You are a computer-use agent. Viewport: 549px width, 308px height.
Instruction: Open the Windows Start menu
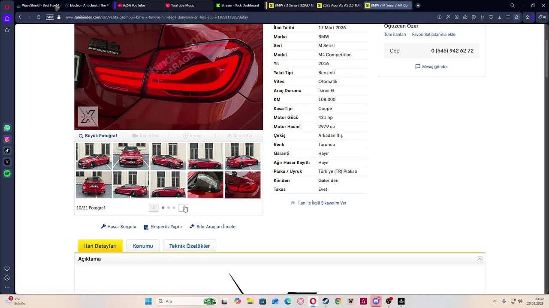(x=148, y=301)
